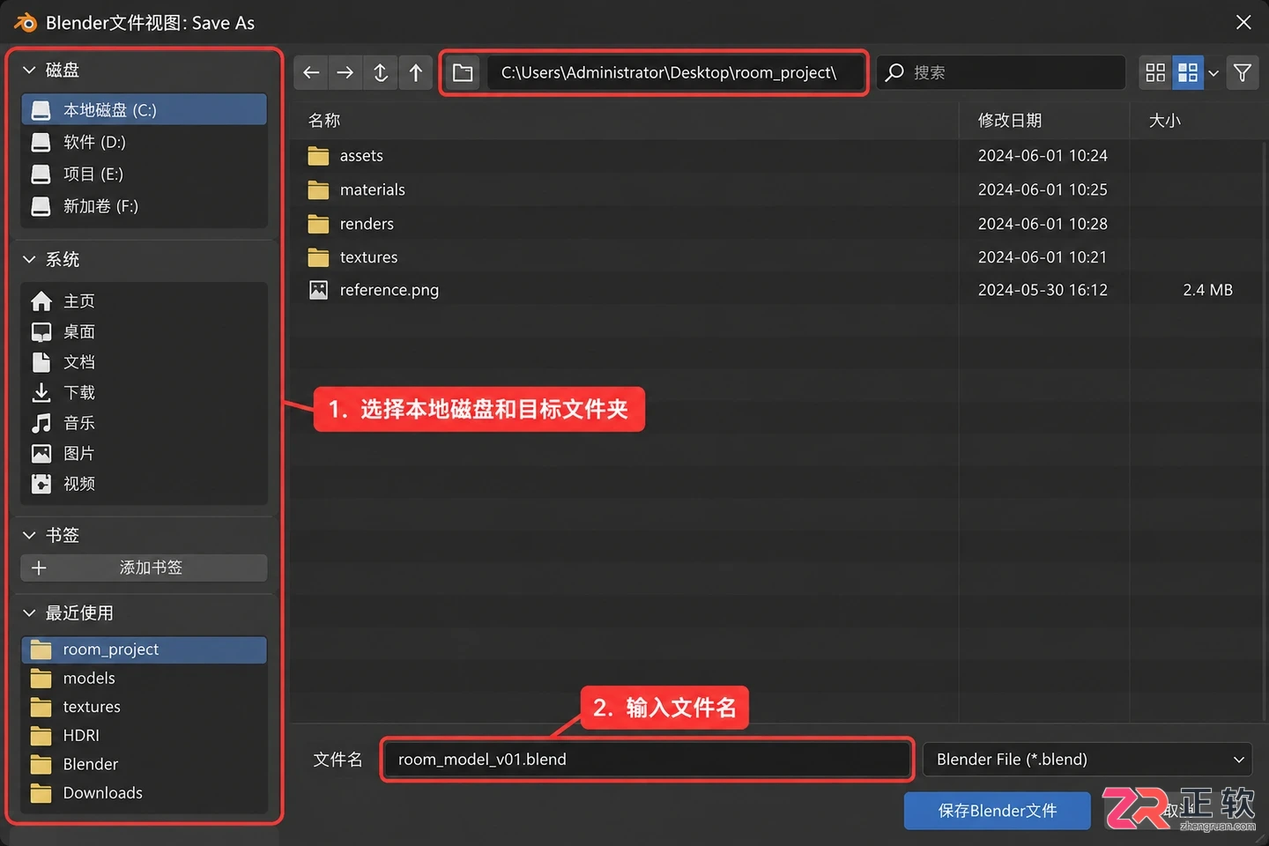Image resolution: width=1269 pixels, height=846 pixels.
Task: Click the file path input field
Action: pyautogui.click(x=674, y=72)
